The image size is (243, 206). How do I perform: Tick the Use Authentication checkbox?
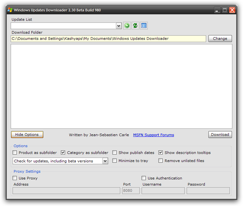[144, 178]
